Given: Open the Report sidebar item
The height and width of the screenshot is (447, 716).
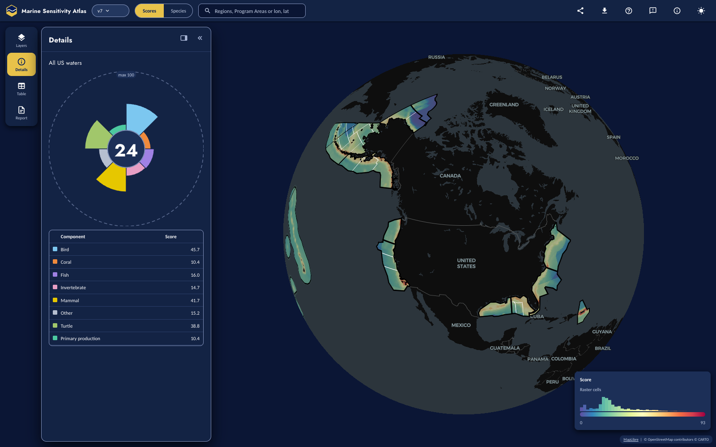Looking at the screenshot, I should 21,113.
